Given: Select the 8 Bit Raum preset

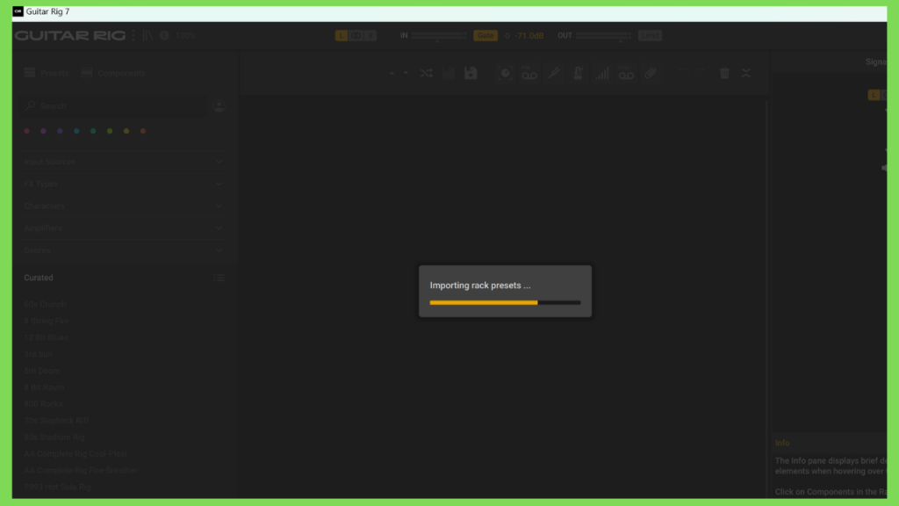Looking at the screenshot, I should (44, 387).
